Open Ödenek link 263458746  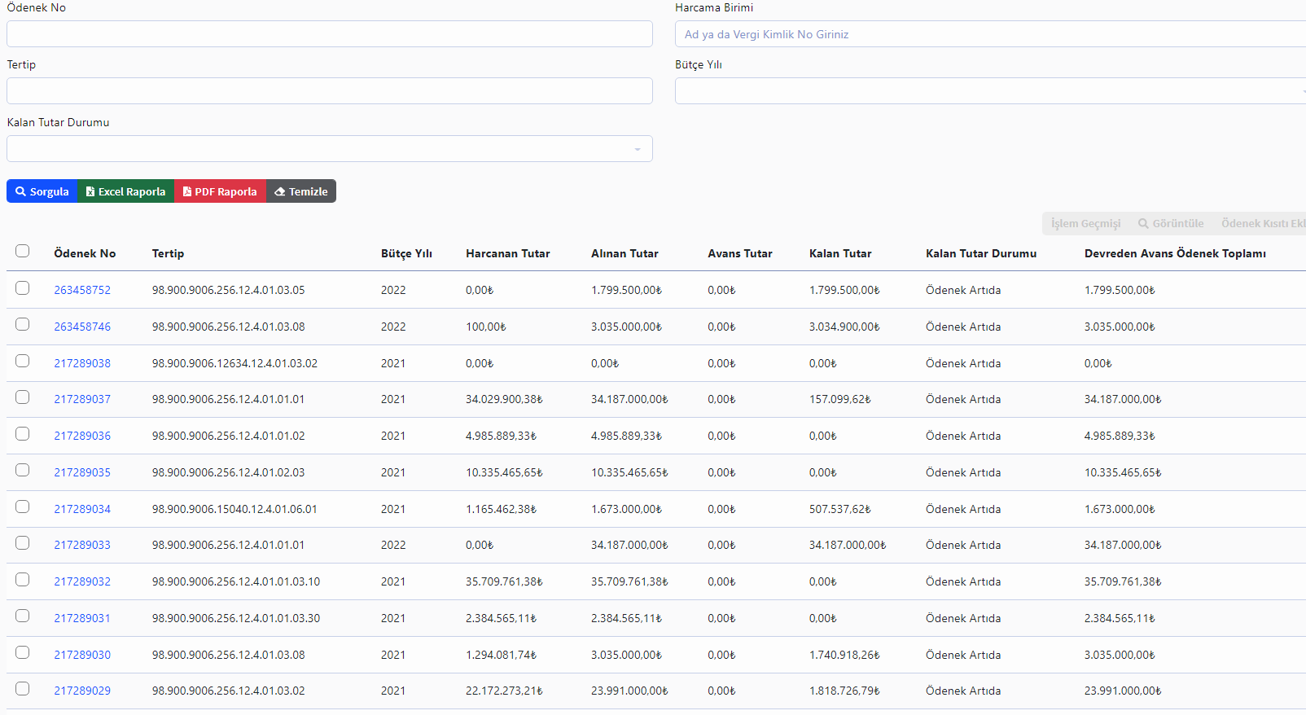[x=82, y=327]
